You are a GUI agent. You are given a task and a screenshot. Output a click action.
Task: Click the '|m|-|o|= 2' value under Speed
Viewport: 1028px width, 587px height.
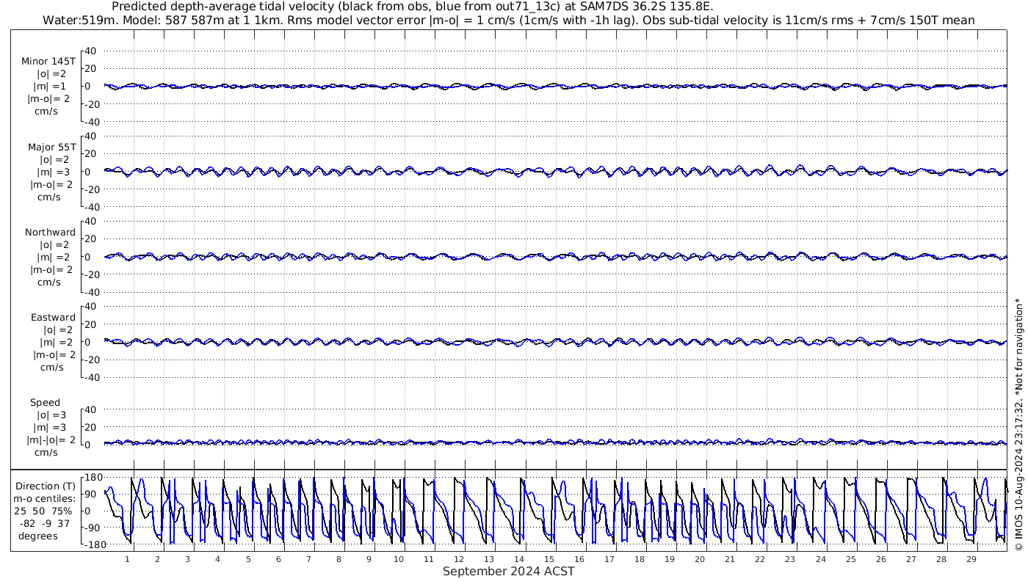click(51, 440)
